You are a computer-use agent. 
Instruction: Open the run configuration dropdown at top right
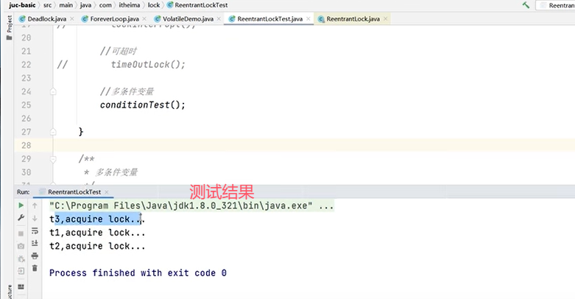(555, 5)
